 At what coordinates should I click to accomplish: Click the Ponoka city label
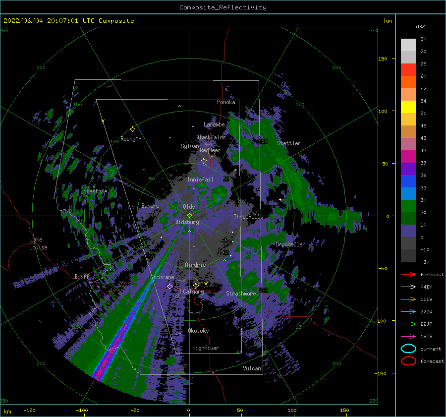(x=226, y=102)
